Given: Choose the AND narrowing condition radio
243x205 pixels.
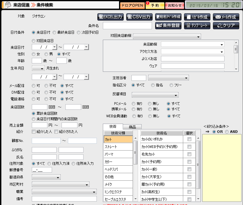Looking at the screenshot, I should [x=227, y=132].
